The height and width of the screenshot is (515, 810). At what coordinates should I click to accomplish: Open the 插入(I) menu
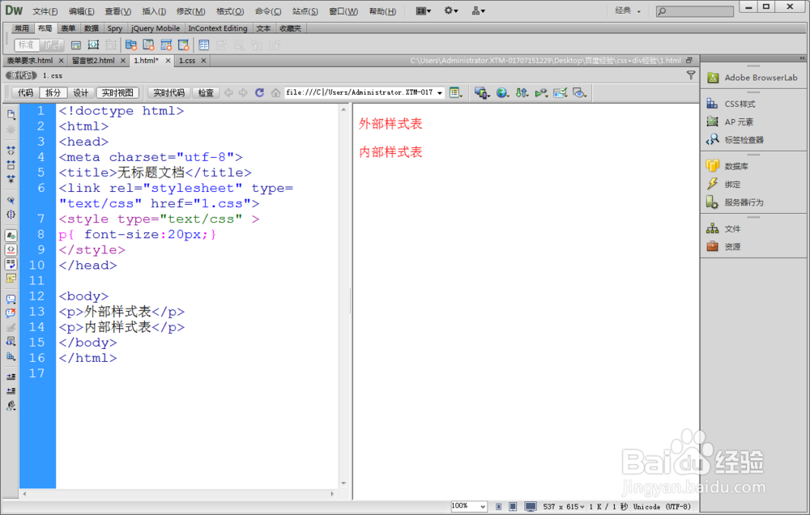(154, 11)
